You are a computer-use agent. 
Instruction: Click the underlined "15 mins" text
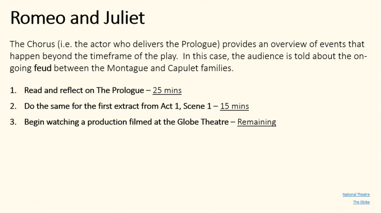pyautogui.click(x=234, y=106)
